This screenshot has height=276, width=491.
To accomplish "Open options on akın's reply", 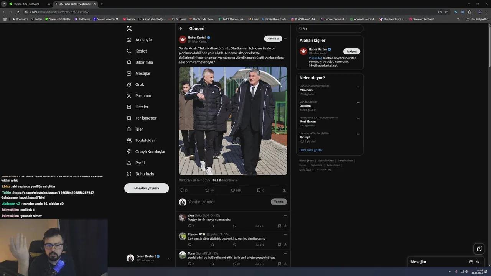I will [285, 215].
